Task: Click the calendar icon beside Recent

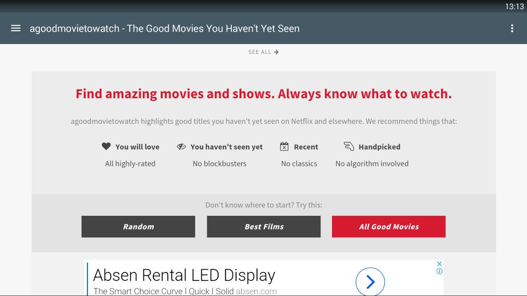Action: (x=284, y=146)
